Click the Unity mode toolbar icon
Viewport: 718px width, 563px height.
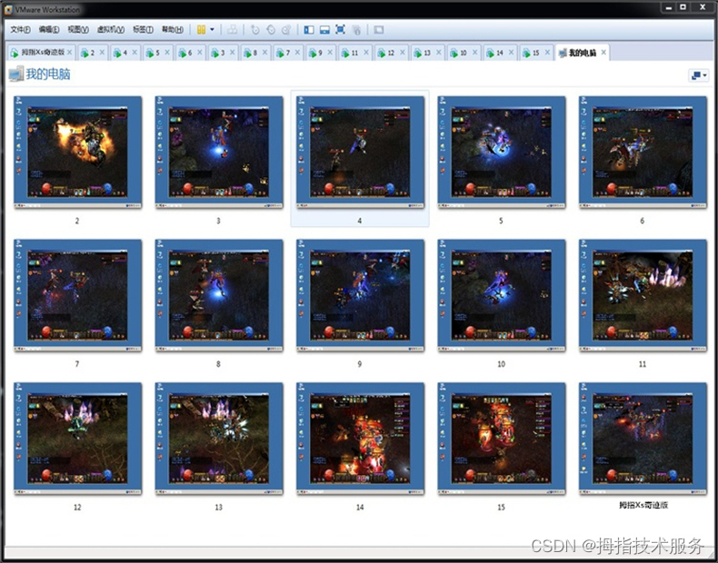click(x=356, y=30)
